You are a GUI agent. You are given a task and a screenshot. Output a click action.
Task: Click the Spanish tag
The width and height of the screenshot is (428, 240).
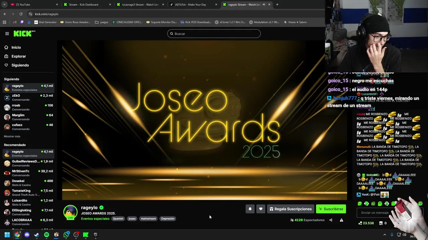coord(118,219)
